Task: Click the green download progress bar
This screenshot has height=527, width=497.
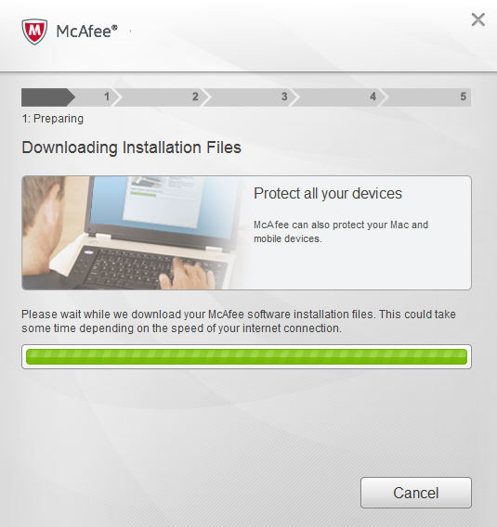Action: click(x=246, y=356)
